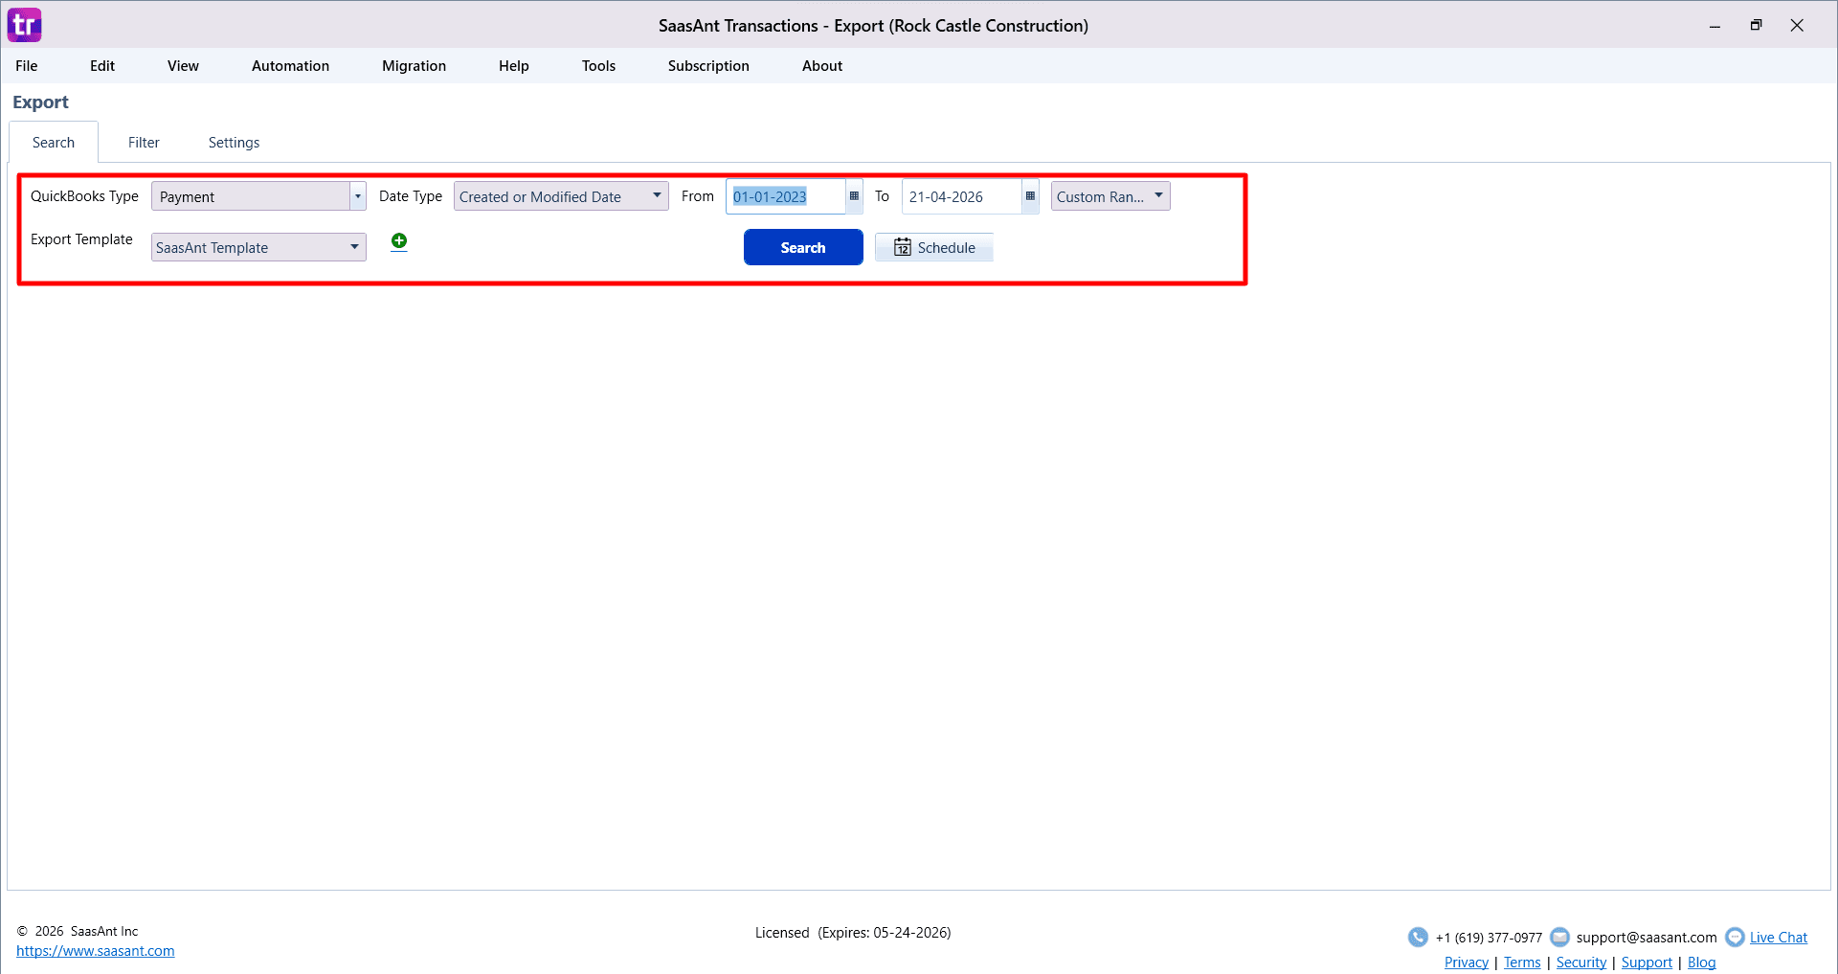This screenshot has height=974, width=1838.
Task: Select the Search tab
Action: 54,142
